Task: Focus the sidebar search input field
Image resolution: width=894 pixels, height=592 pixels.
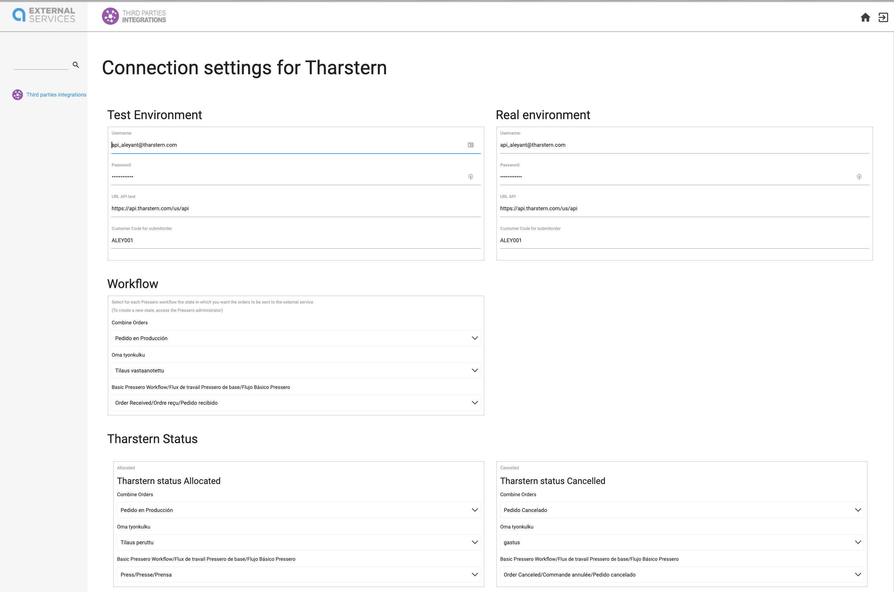Action: coord(41,65)
